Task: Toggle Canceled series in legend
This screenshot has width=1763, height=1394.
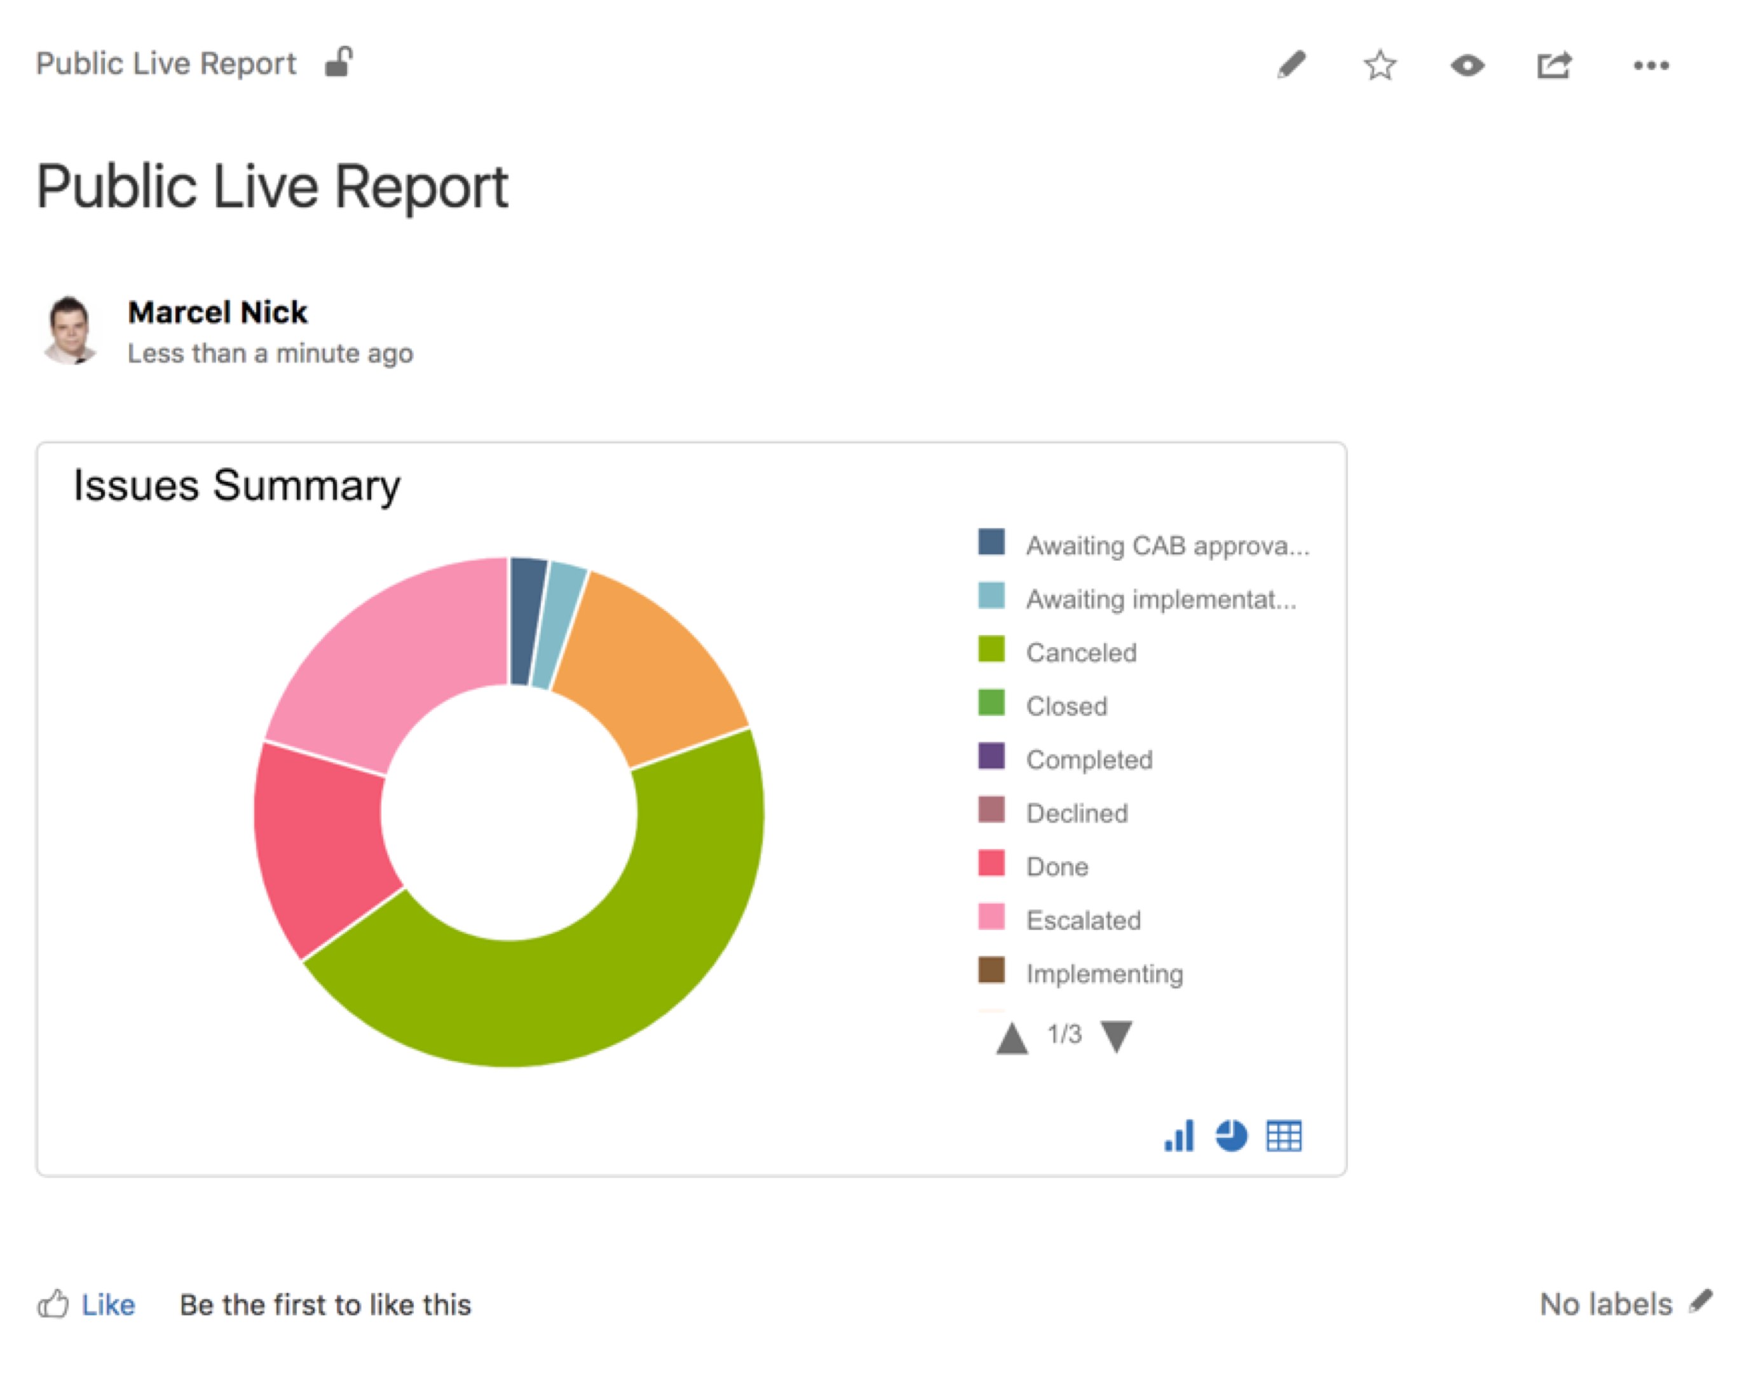Action: [x=1080, y=652]
